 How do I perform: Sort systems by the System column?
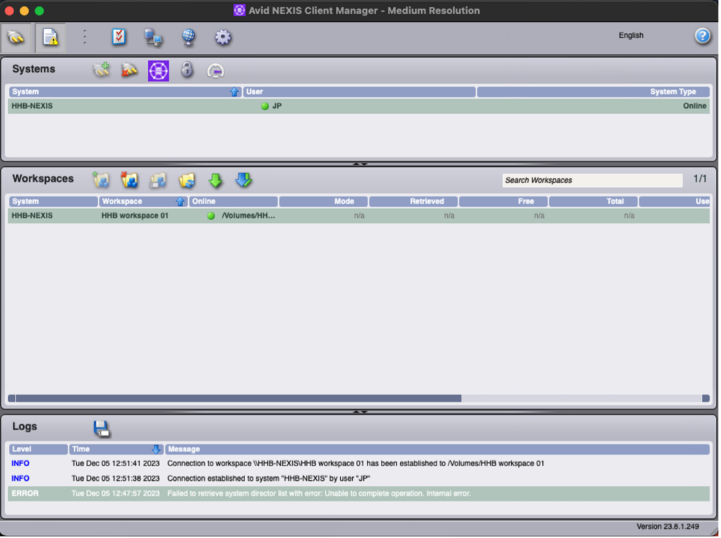[125, 92]
